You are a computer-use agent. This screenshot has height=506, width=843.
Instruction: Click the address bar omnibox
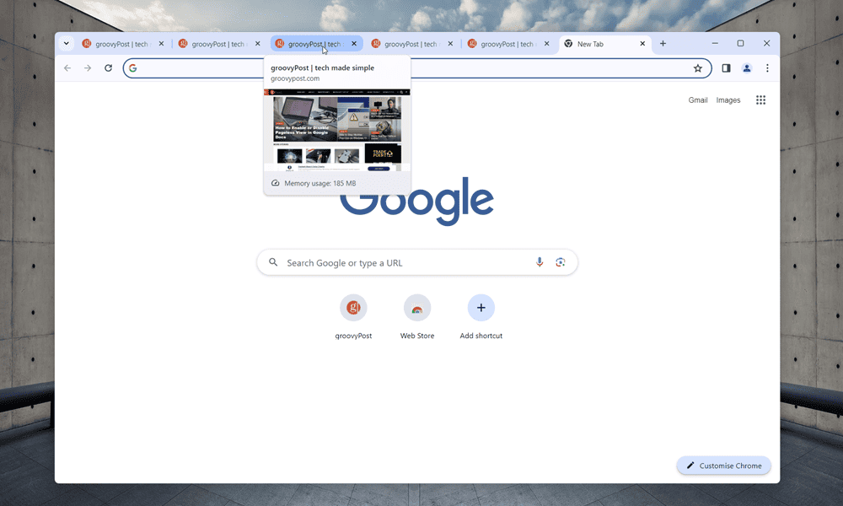point(417,68)
